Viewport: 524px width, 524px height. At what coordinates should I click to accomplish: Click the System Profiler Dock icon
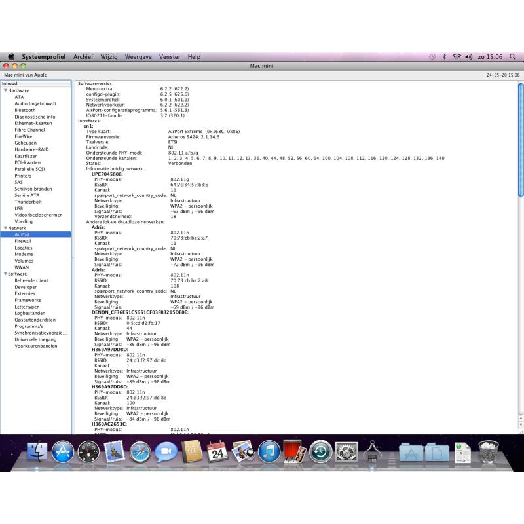click(372, 451)
